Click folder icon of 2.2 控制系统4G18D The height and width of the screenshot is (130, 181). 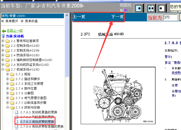[x=7, y=46]
